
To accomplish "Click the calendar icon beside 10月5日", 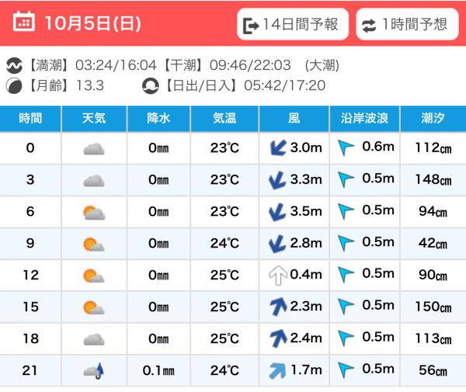I will coord(25,23).
